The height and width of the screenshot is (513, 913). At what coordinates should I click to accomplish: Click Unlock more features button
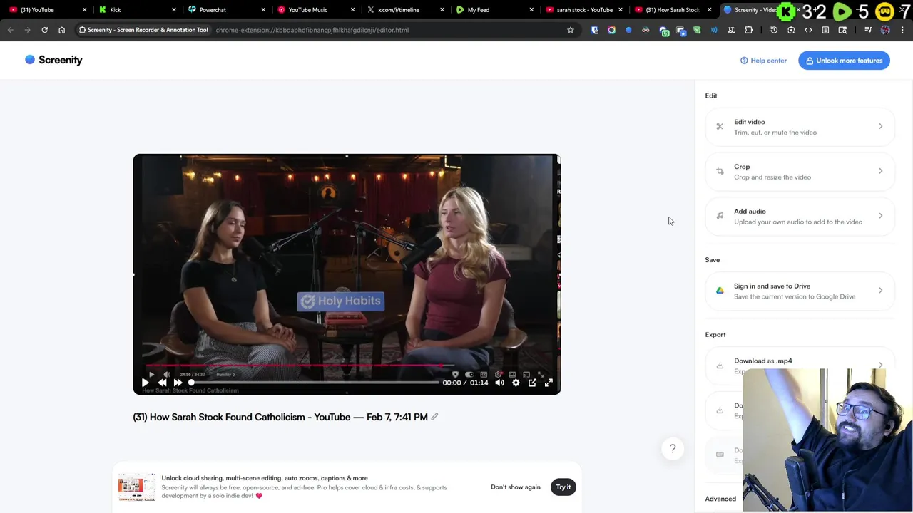pos(844,61)
